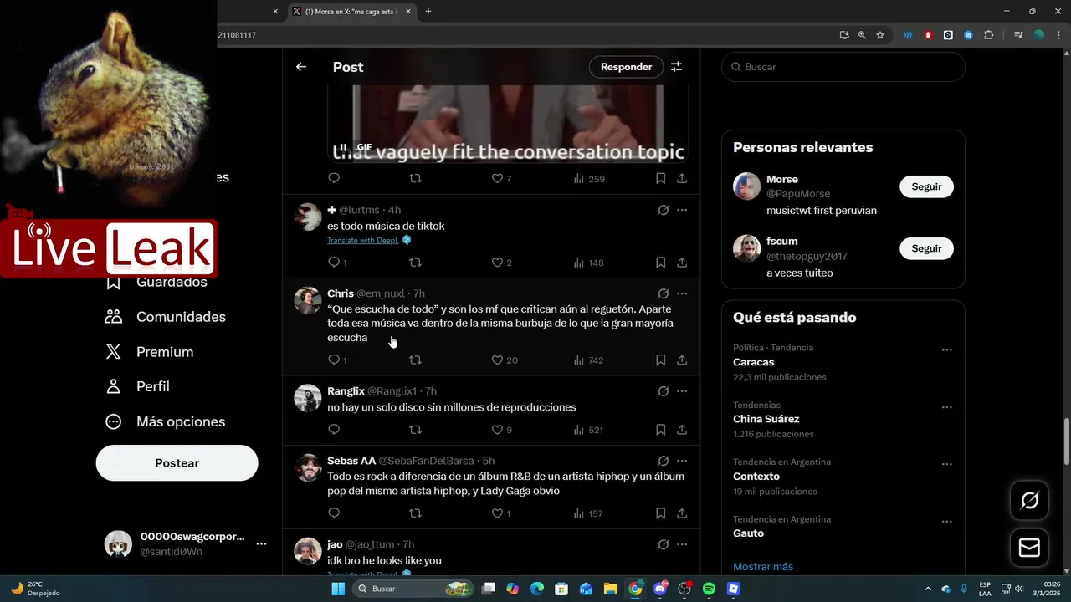This screenshot has height=602, width=1071.
Task: Open more menu for China Suárez trend
Action: [946, 407]
